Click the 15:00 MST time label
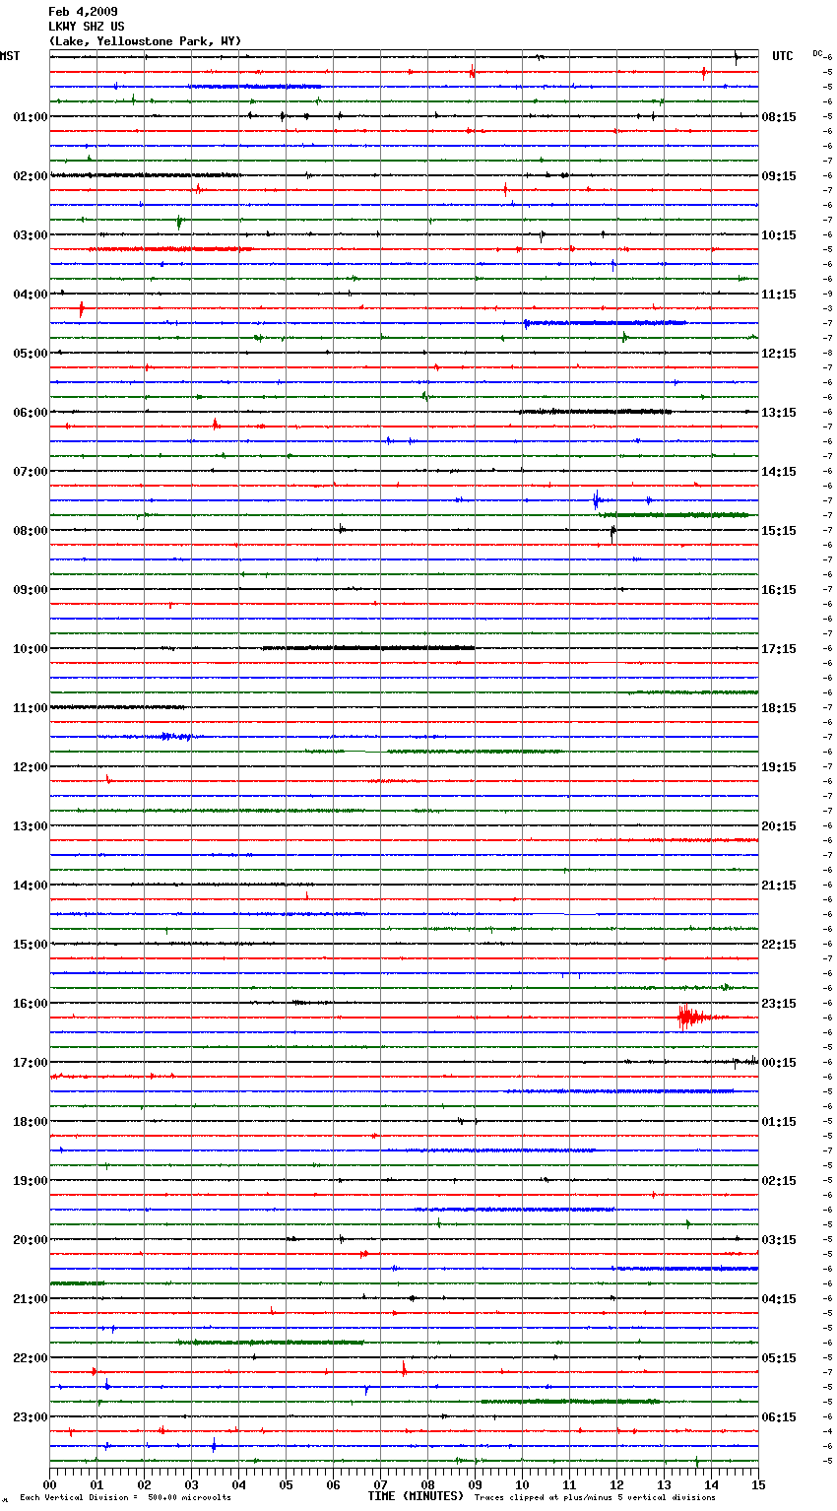This screenshot has width=837, height=1511. click(x=31, y=945)
